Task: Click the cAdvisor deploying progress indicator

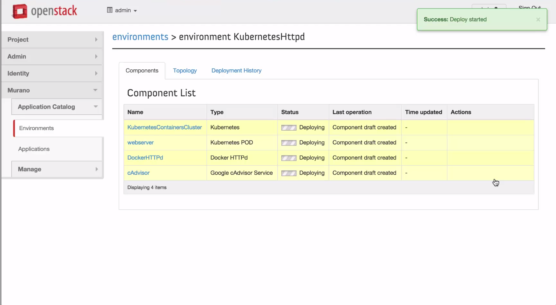Action: (x=288, y=173)
